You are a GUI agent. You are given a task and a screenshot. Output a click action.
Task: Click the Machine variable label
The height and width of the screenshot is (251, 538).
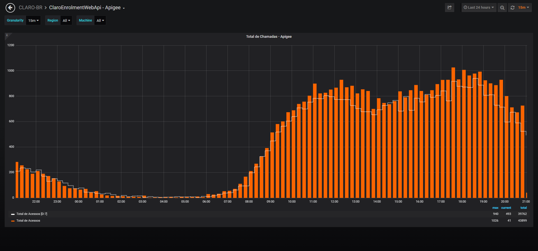pyautogui.click(x=85, y=20)
